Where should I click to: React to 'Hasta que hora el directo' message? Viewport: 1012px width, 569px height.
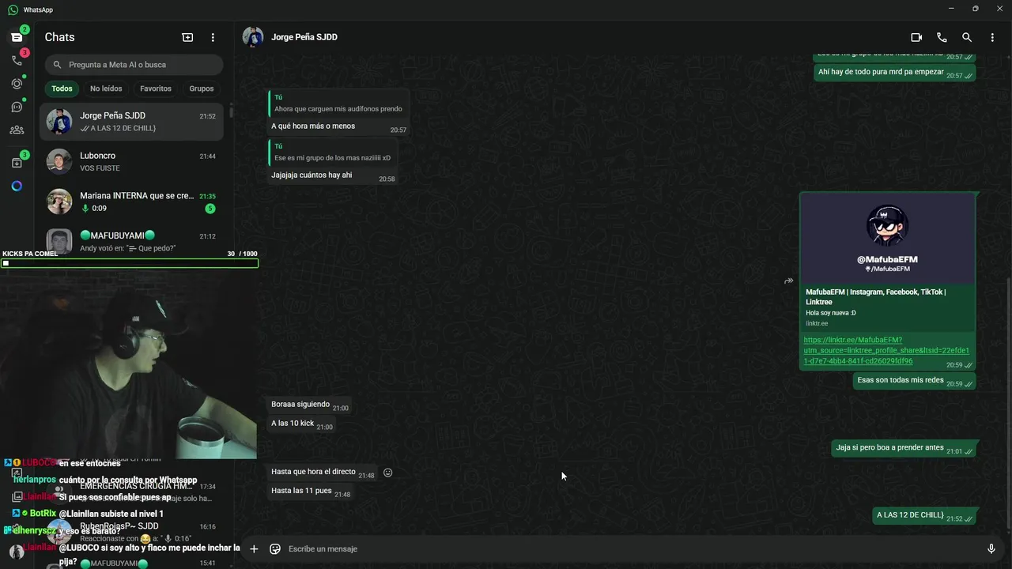click(388, 473)
